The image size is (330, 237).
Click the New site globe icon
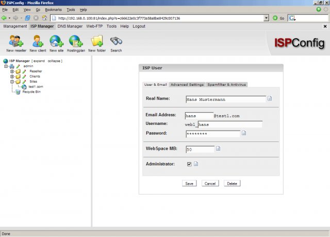[x=56, y=41]
